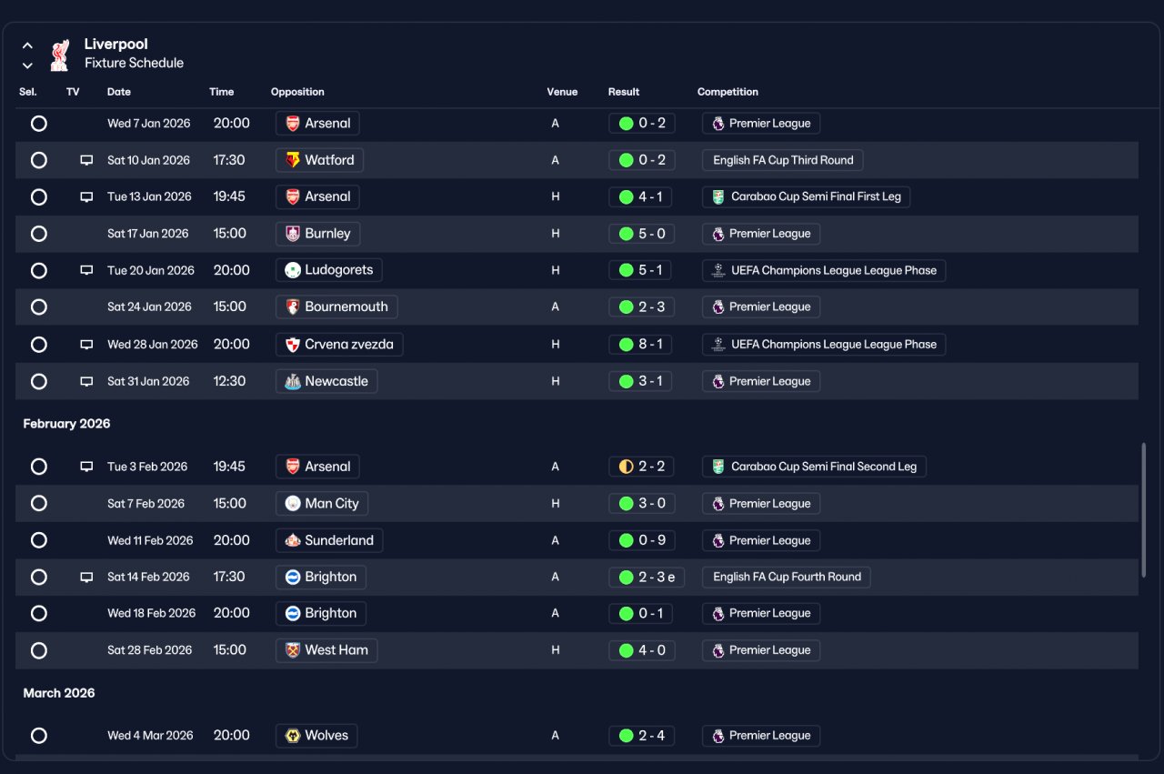1164x774 pixels.
Task: Sort fixtures by Date column header
Action: [x=119, y=92]
